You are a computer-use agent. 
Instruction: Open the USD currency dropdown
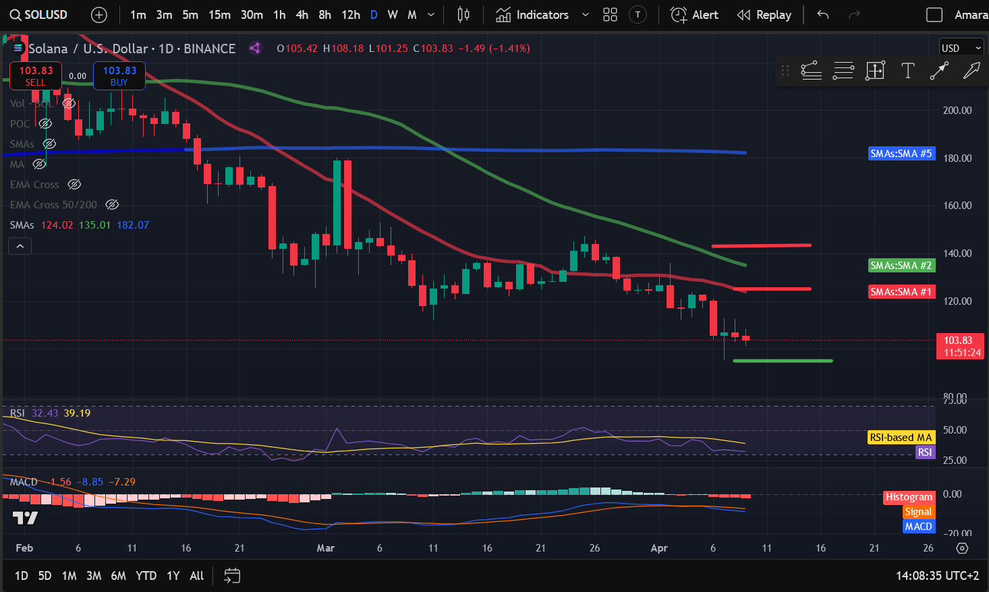point(961,48)
